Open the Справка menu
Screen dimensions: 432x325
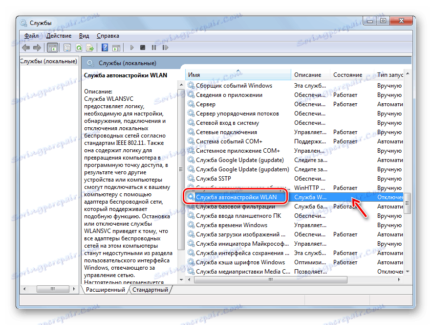pos(108,36)
